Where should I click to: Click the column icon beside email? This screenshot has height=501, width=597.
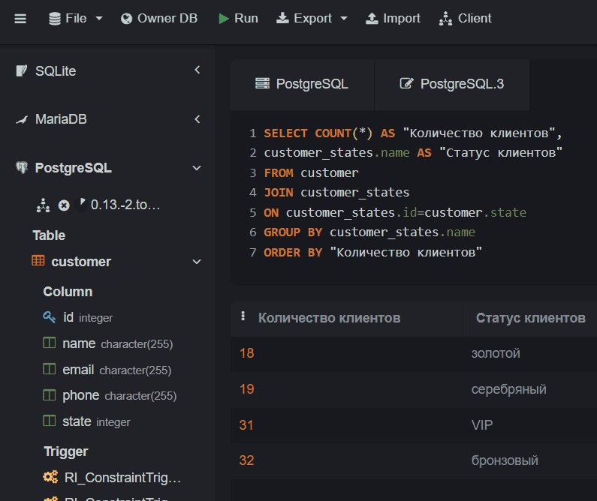point(49,369)
